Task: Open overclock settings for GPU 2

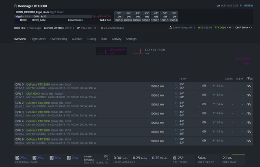Action: [249, 104]
